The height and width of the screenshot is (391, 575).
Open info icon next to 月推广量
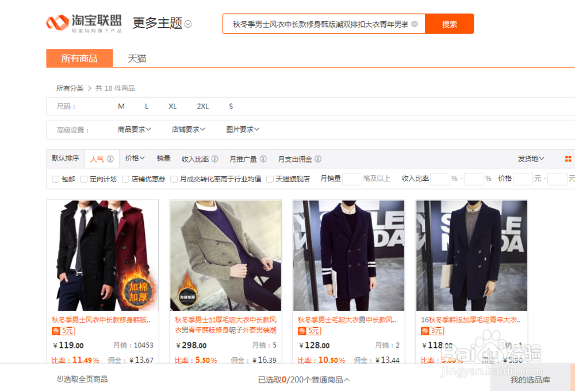pyautogui.click(x=263, y=159)
